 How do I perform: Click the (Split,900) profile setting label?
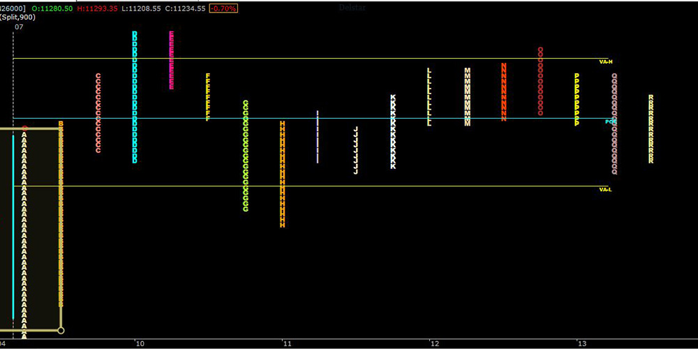coord(18,17)
